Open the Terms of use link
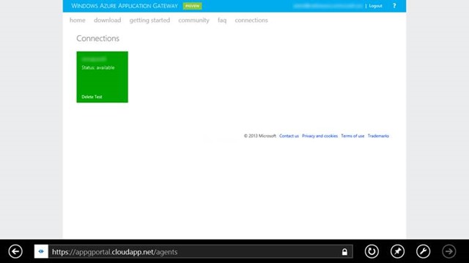The image size is (469, 263). click(x=352, y=136)
